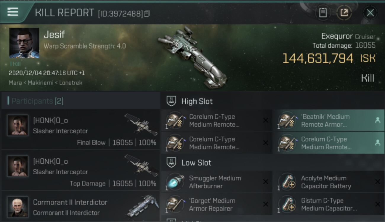Share the kill report externally

(344, 12)
